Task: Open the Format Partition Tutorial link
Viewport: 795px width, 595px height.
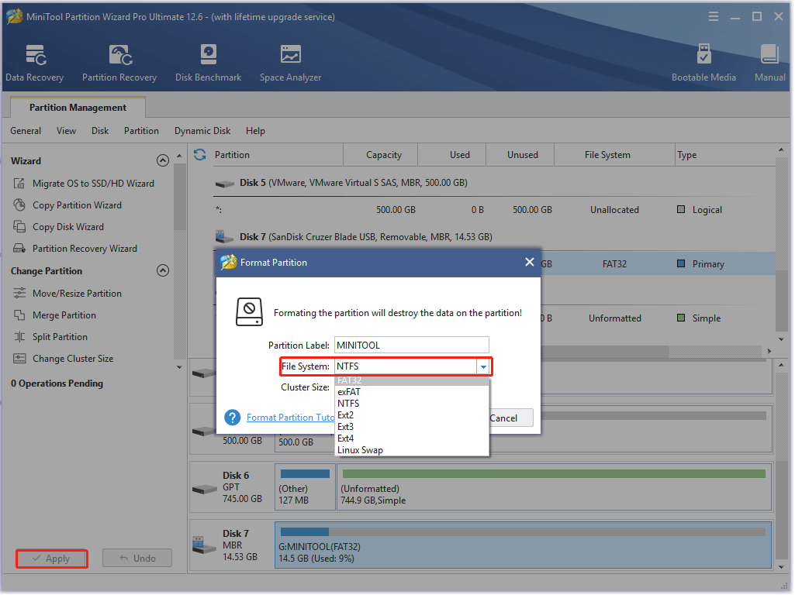Action: click(x=291, y=418)
